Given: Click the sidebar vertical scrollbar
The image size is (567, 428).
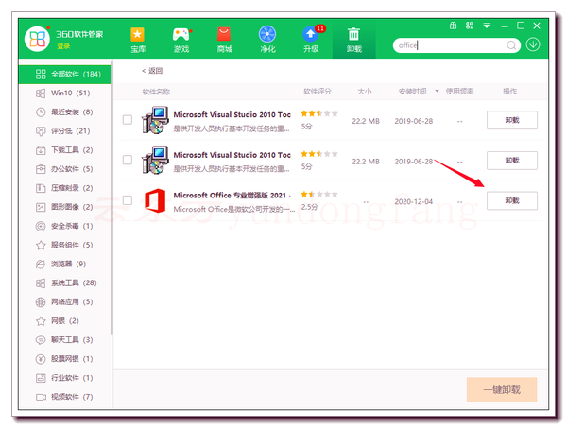Looking at the screenshot, I should 112,198.
